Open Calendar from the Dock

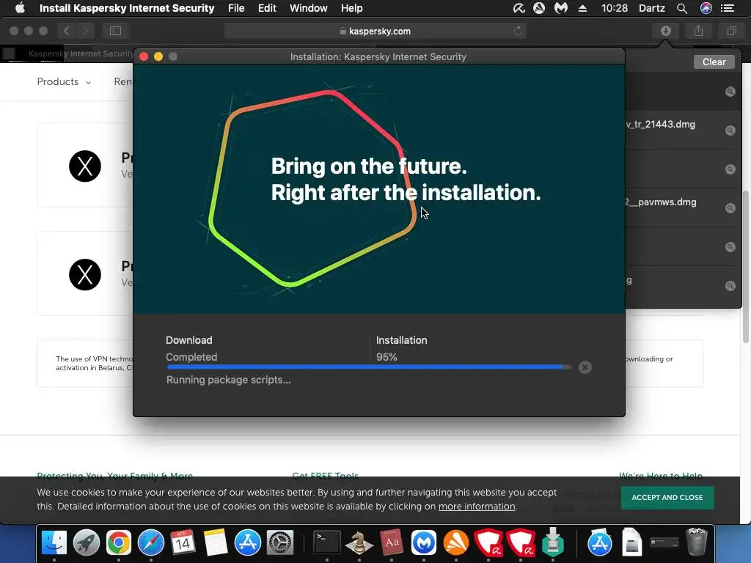pos(183,542)
